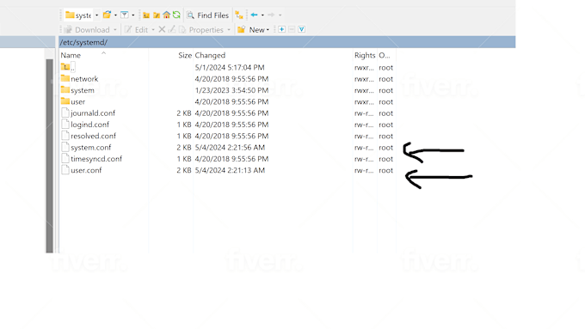Open the file filter funnel icon
Screen dimensions: 585x329
pyautogui.click(x=124, y=15)
